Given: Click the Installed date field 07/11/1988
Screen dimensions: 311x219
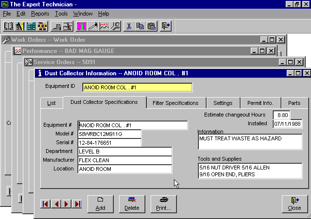Looking at the screenshot, I should [287, 124].
